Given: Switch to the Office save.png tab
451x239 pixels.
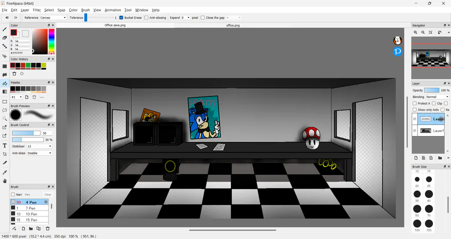Looking at the screenshot, I should pos(115,25).
